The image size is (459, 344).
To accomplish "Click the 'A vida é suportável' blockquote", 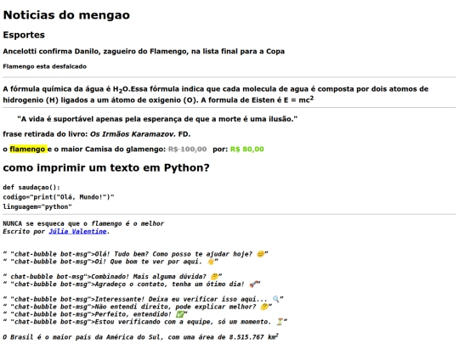I will pos(157,119).
